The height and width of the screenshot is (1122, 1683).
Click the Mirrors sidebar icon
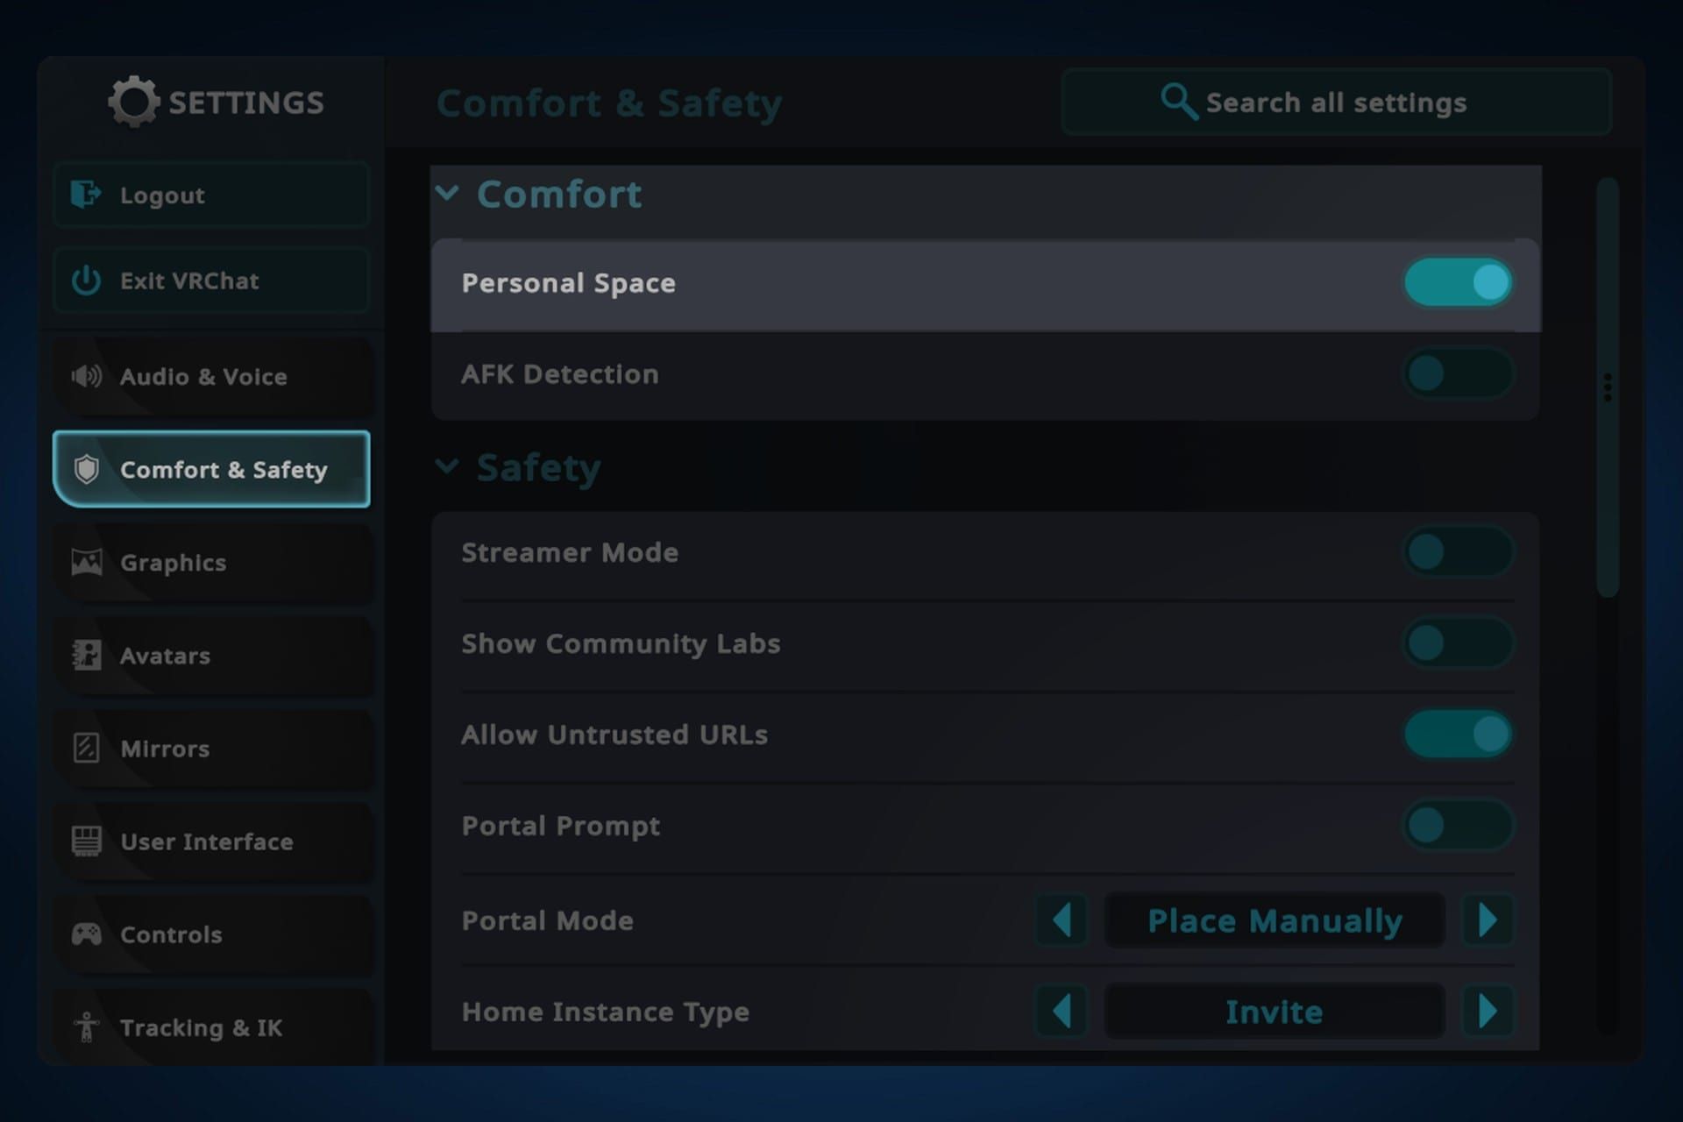click(x=86, y=748)
